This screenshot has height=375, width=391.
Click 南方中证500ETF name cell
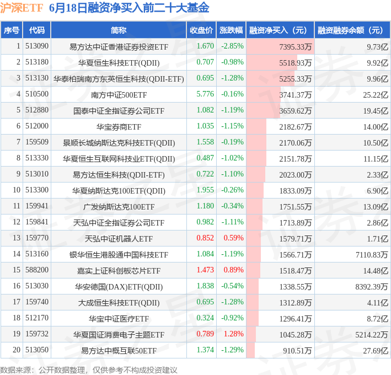pos(119,95)
